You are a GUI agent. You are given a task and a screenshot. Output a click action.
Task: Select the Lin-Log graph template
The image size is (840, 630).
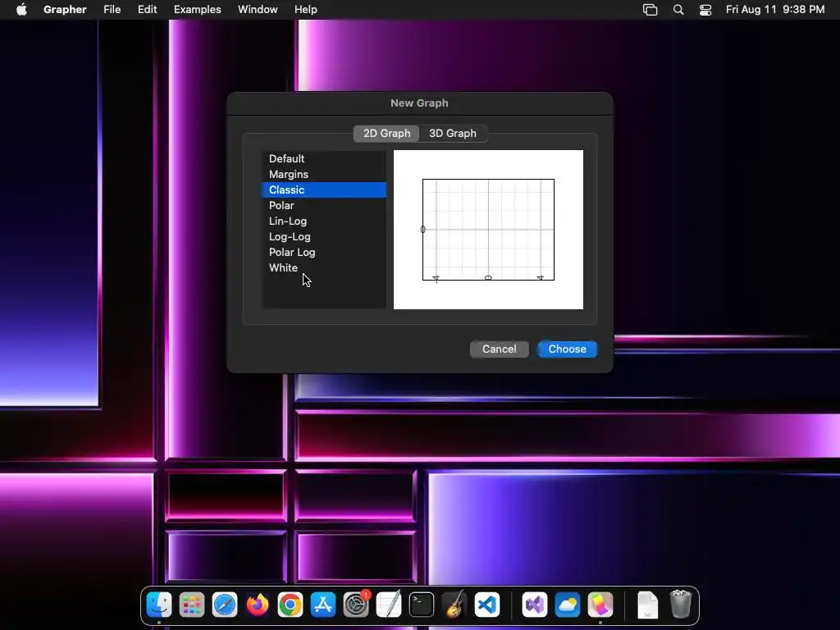click(x=323, y=221)
